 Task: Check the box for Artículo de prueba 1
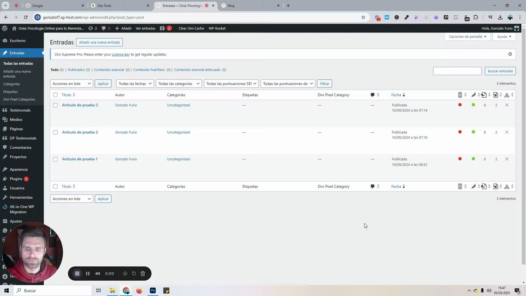pos(55,159)
